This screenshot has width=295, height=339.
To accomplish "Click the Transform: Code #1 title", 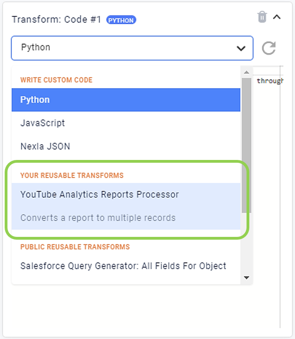I will [56, 20].
